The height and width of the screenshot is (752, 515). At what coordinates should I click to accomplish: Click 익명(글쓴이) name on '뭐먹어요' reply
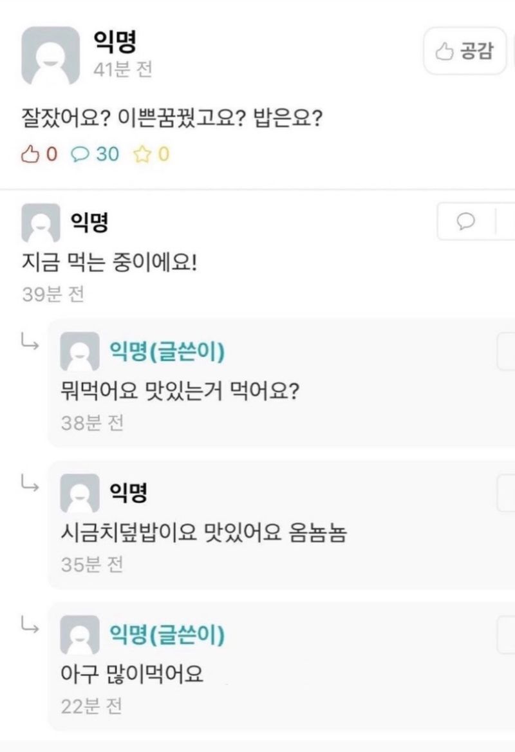tap(167, 351)
